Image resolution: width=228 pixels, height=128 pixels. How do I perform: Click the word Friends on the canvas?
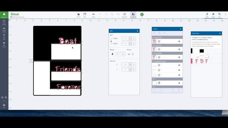[68, 69]
